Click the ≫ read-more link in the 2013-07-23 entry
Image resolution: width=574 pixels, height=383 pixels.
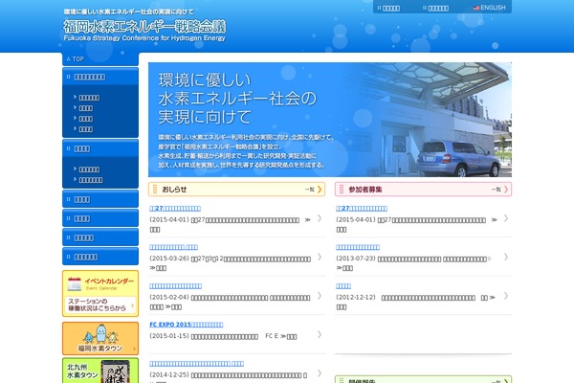[x=344, y=268]
